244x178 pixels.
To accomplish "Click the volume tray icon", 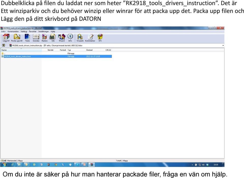I will tap(204, 165).
